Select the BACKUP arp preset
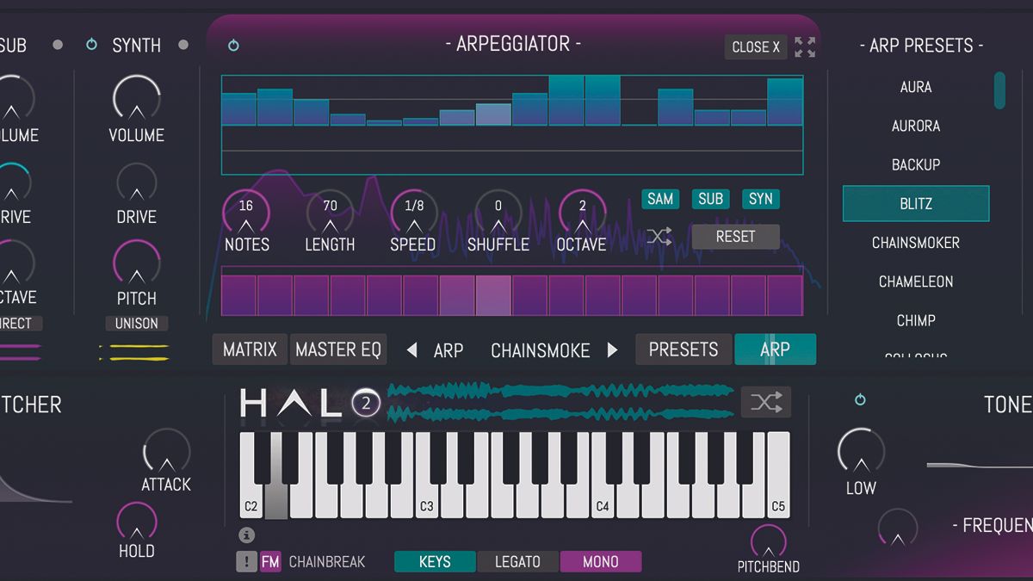 916,164
